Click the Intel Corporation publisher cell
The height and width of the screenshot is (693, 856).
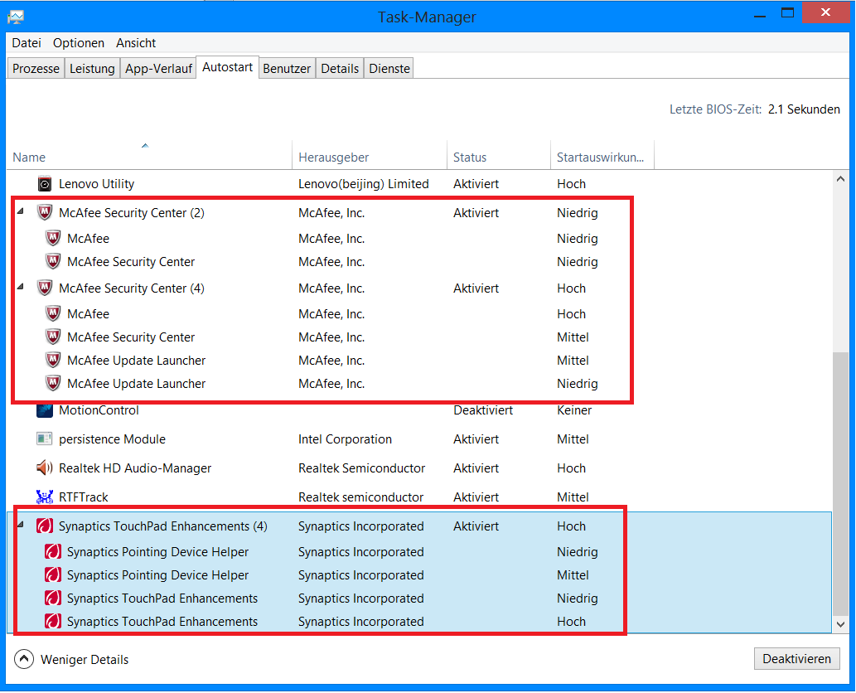click(345, 439)
